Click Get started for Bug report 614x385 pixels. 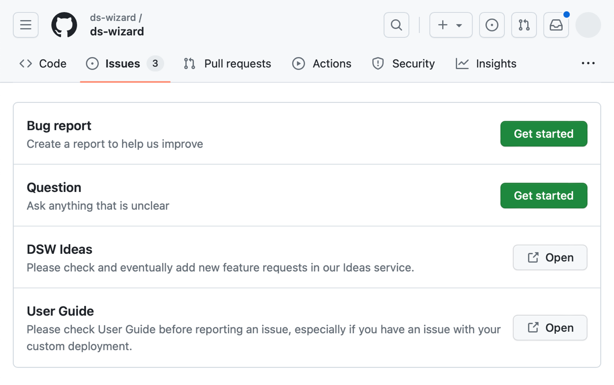(x=544, y=134)
